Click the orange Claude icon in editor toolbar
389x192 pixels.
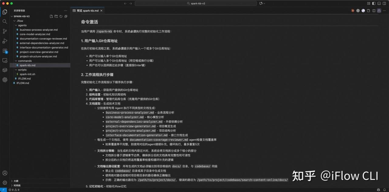353,11
